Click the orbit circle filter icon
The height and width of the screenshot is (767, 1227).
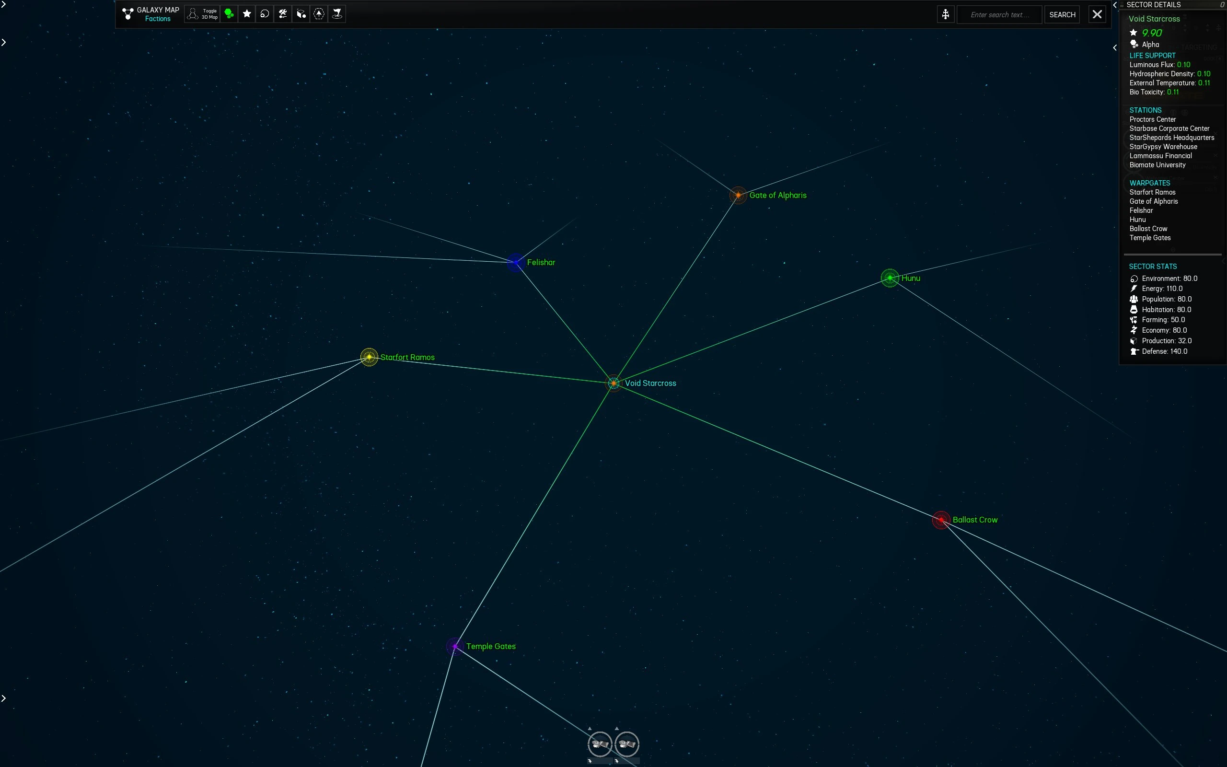point(265,14)
